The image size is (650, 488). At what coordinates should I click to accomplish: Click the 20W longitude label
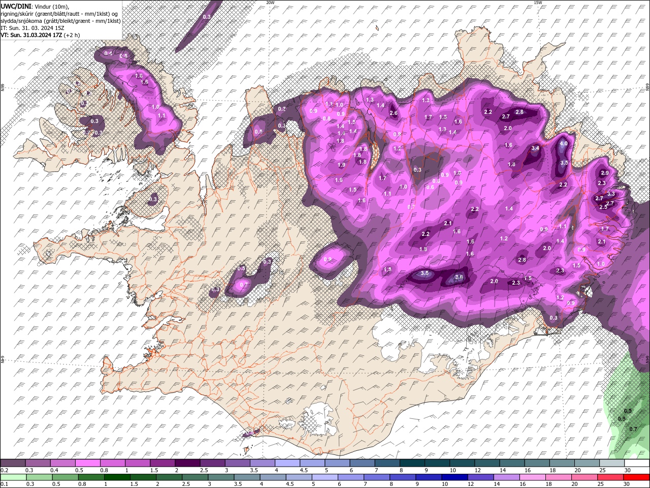point(270,3)
